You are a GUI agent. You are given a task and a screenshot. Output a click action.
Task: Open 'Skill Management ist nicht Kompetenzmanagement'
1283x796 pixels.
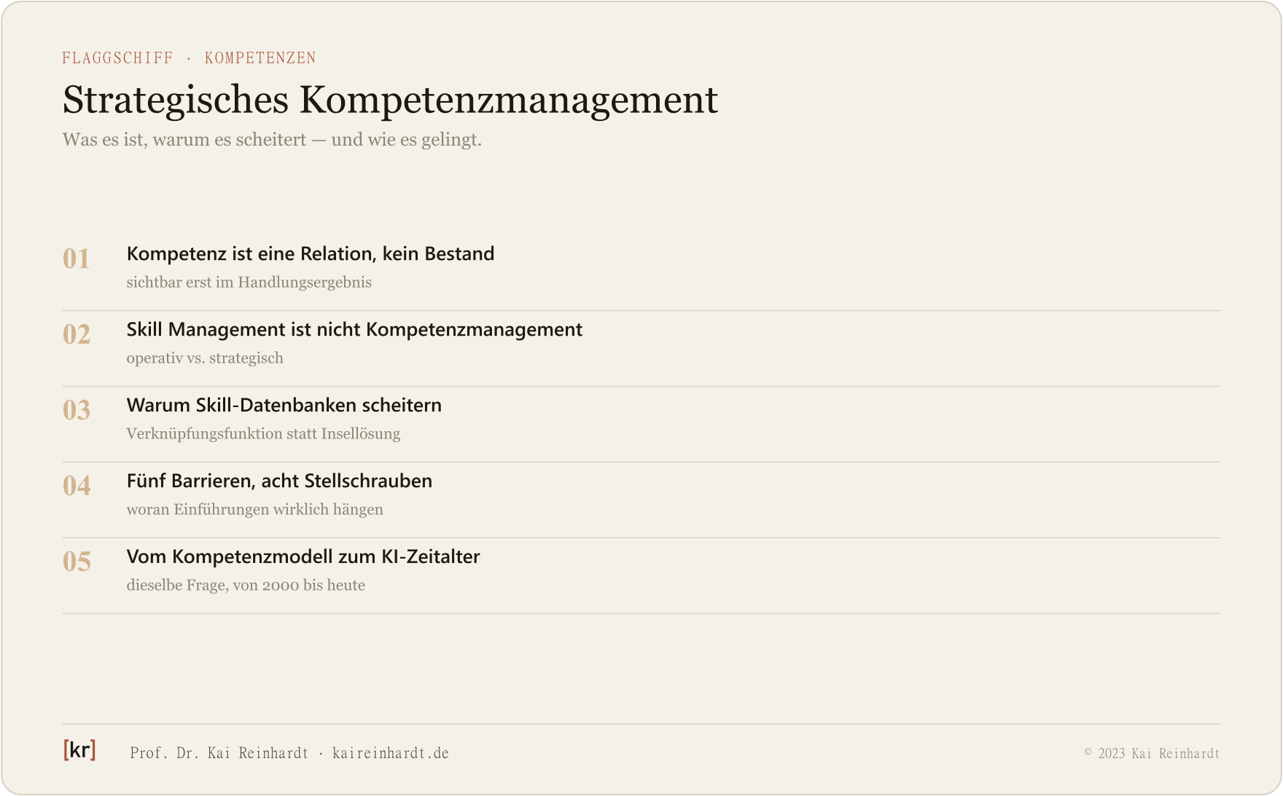click(x=354, y=329)
